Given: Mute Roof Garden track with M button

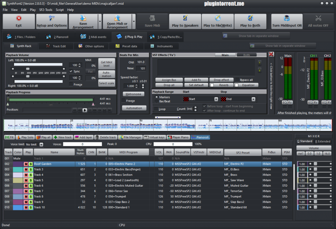Looking at the screenshot, I should pos(26,164).
